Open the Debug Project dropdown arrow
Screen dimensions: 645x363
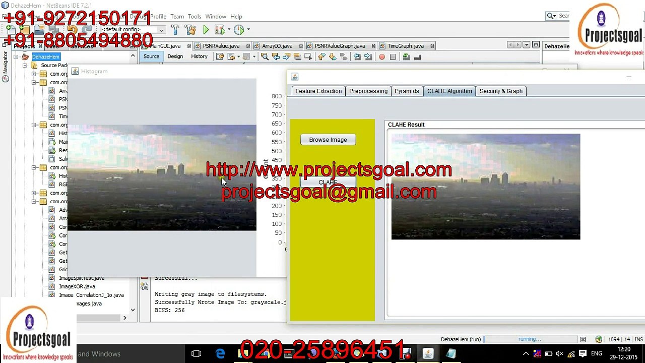(x=229, y=30)
